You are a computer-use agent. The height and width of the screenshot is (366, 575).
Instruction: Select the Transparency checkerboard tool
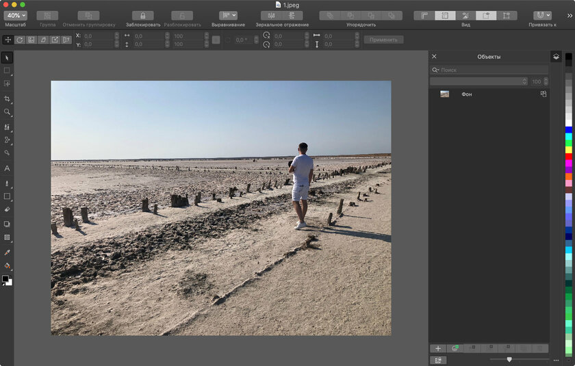point(7,237)
